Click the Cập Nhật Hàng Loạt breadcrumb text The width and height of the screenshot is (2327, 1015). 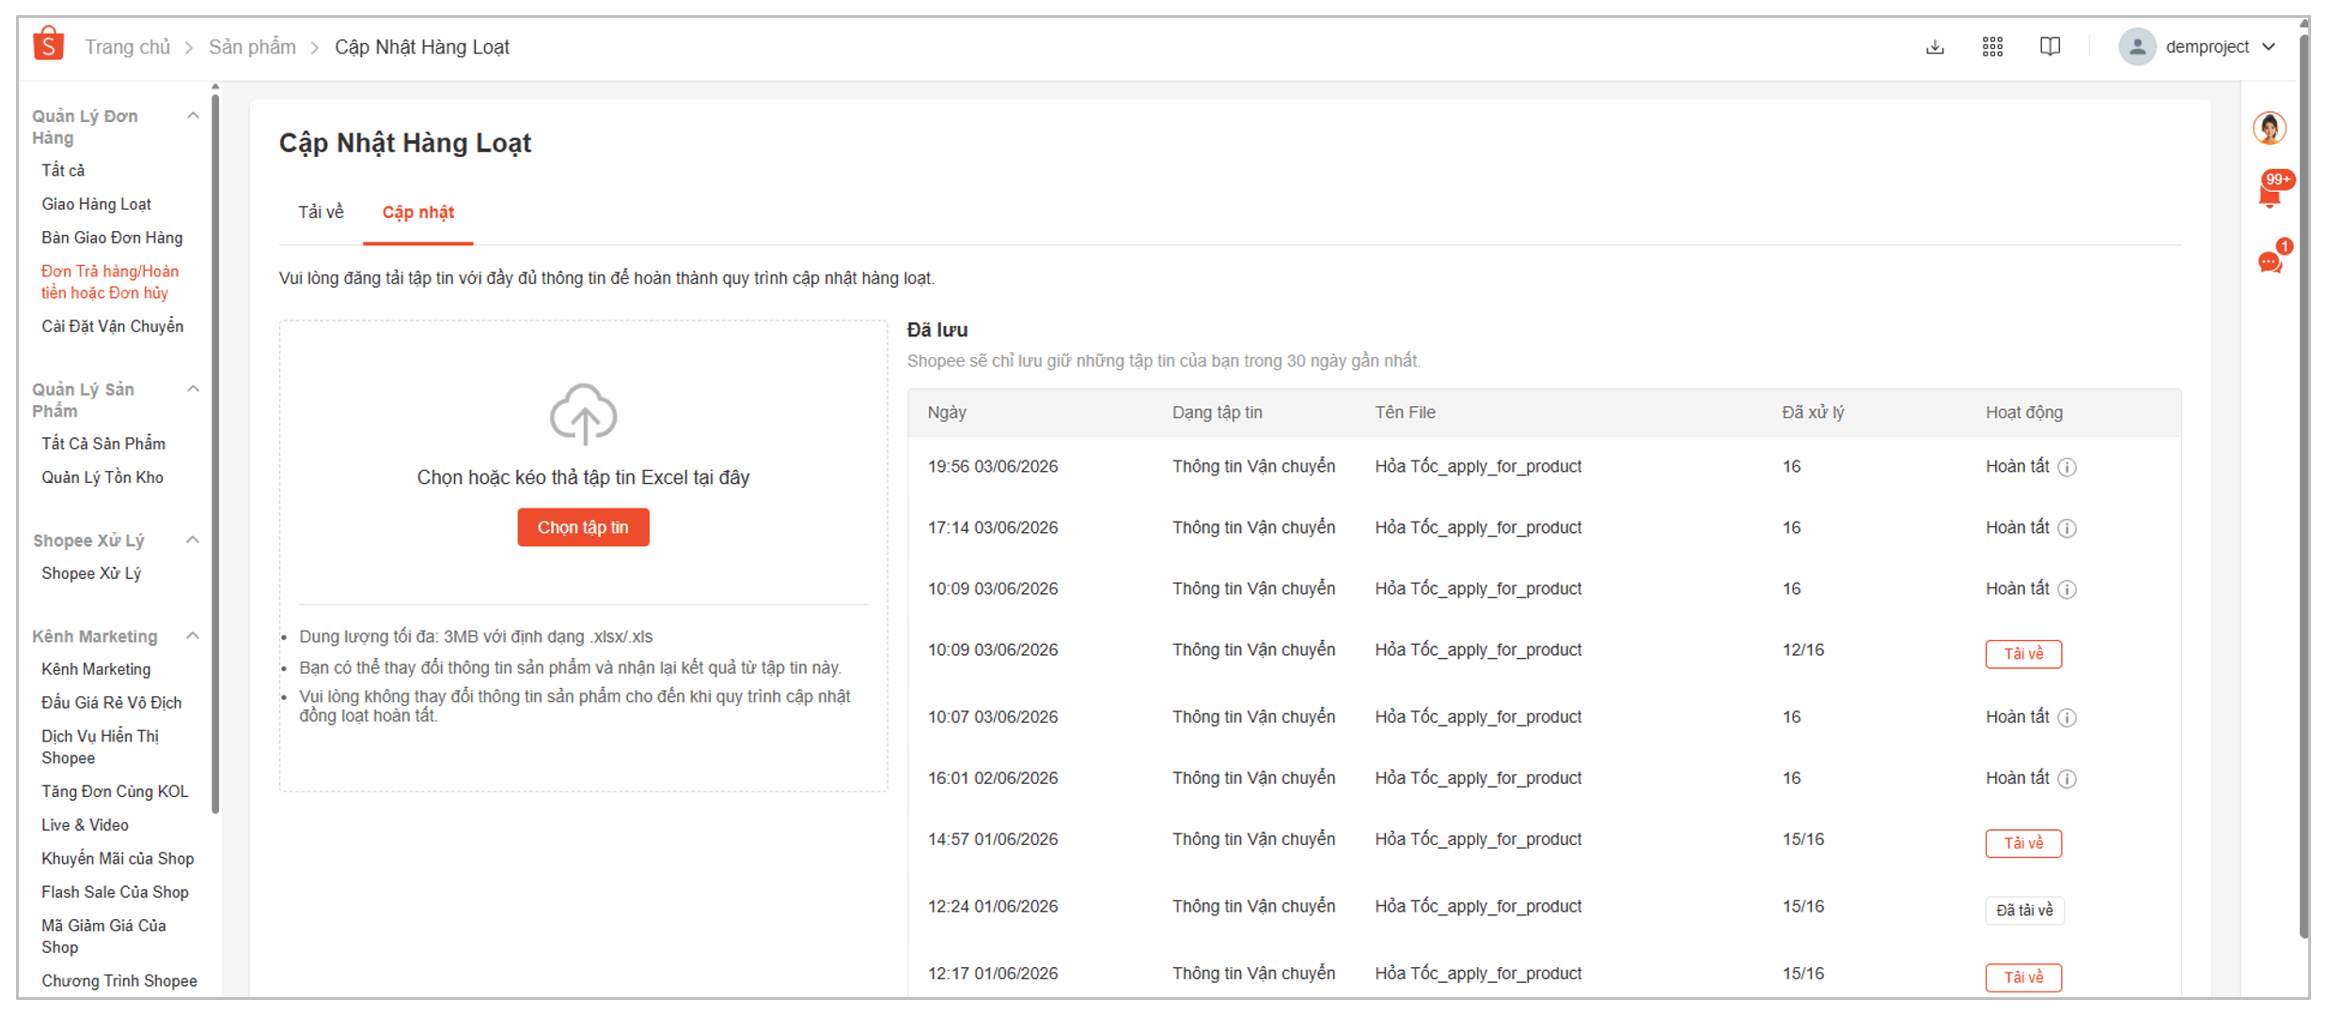pyautogui.click(x=422, y=47)
